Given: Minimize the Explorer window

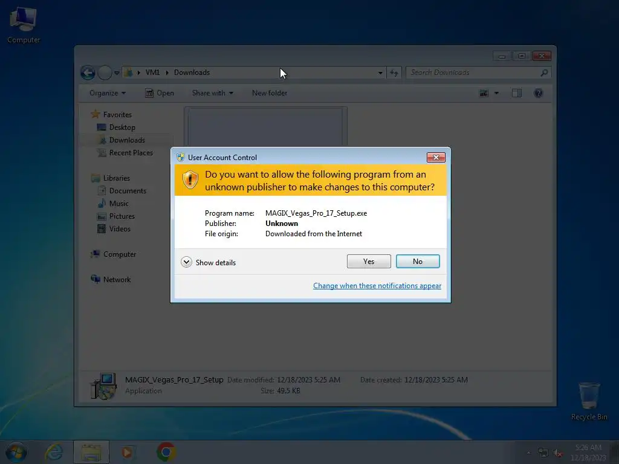Looking at the screenshot, I should pyautogui.click(x=502, y=56).
